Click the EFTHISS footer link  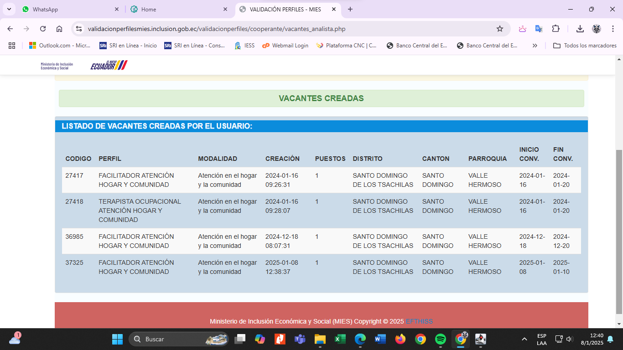419,321
